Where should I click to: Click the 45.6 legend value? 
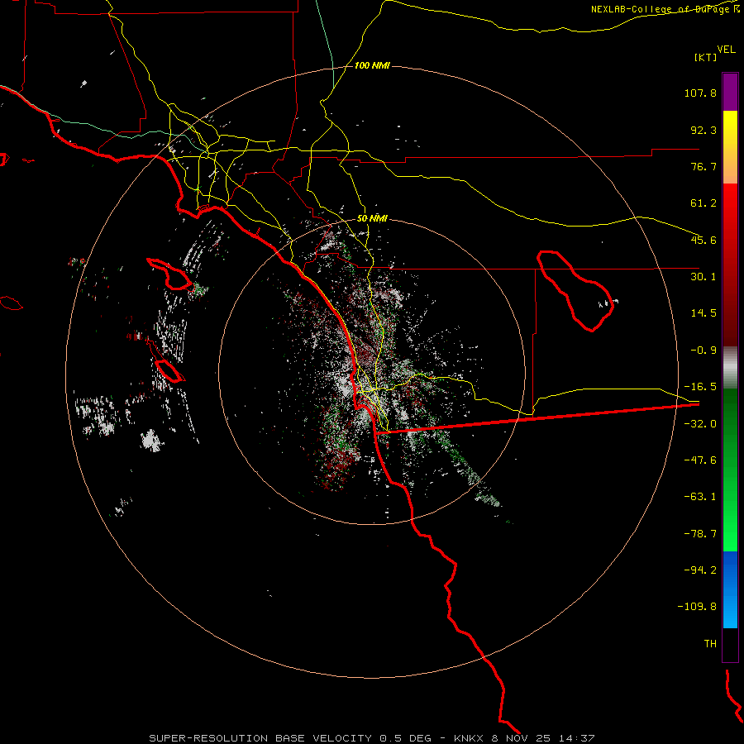[x=703, y=240]
